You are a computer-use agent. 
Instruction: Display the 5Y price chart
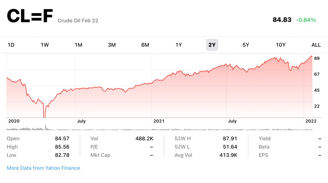coord(246,45)
